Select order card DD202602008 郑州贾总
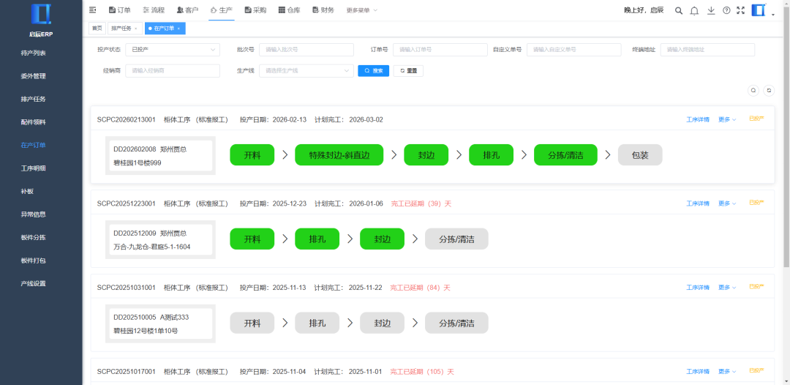The image size is (790, 385). coord(160,156)
